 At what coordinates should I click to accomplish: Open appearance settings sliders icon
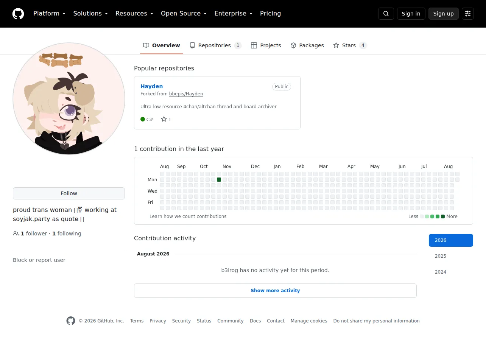coord(468,14)
